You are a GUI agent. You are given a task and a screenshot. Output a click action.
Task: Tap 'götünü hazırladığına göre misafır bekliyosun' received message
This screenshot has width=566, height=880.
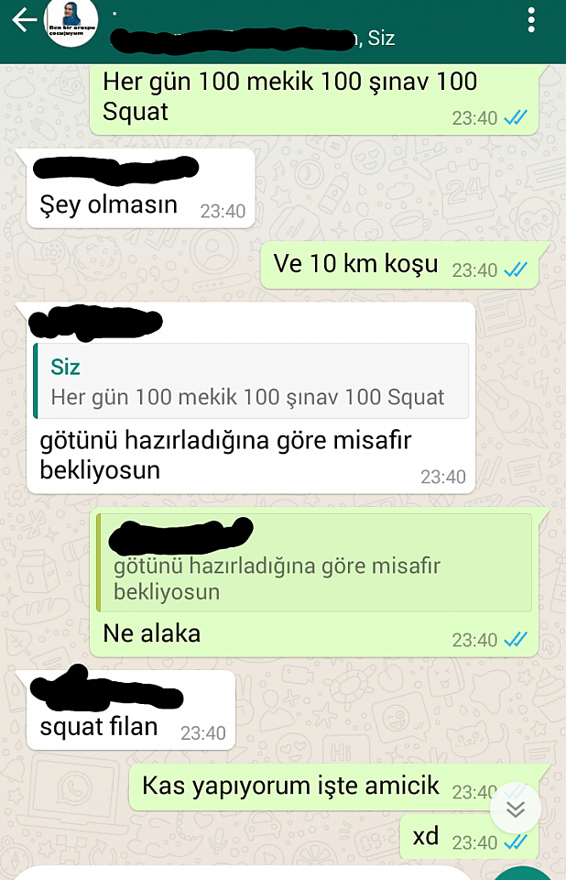(x=251, y=399)
